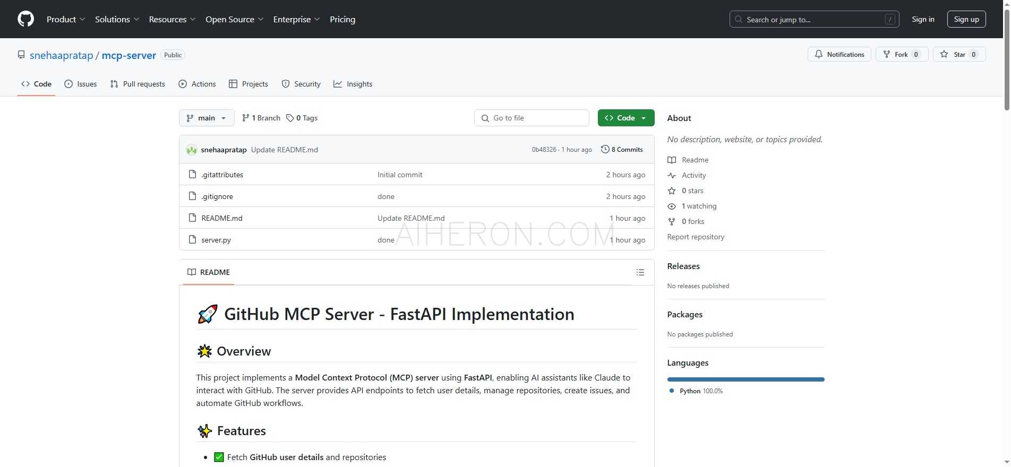Select the README tab header
The height and width of the screenshot is (467, 1011).
point(209,272)
